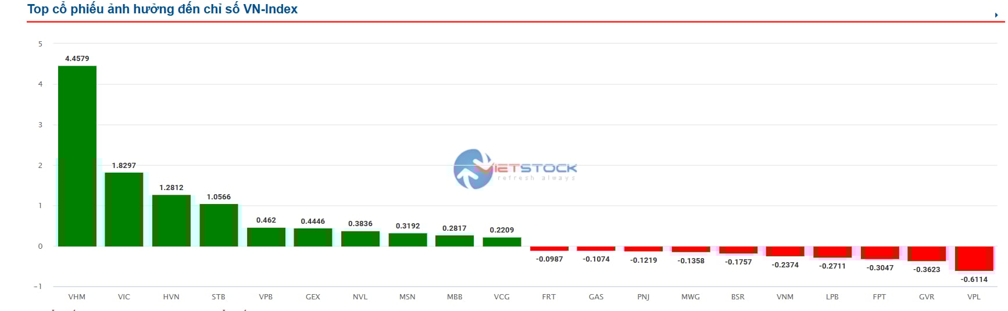The image size is (1008, 311).
Task: Click the VNM red bar
Action: coord(785,251)
